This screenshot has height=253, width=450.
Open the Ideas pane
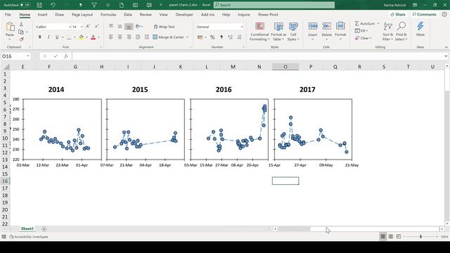tap(420, 30)
